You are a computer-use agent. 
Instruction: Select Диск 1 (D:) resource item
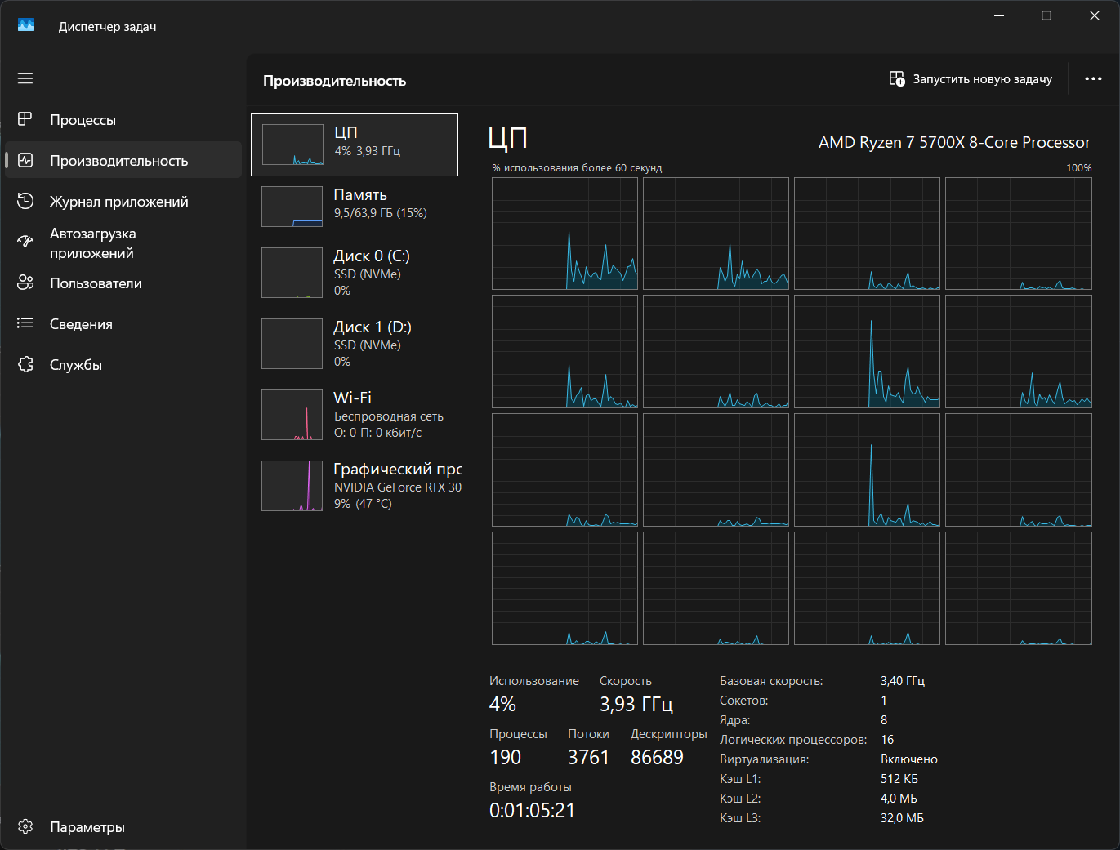pos(355,344)
